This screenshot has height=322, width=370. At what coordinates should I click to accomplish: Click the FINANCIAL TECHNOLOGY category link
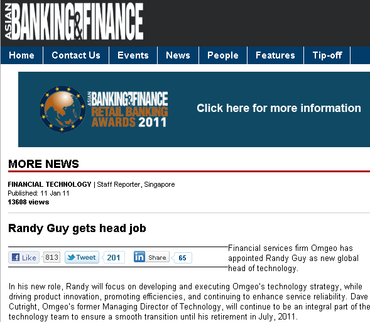pos(50,184)
